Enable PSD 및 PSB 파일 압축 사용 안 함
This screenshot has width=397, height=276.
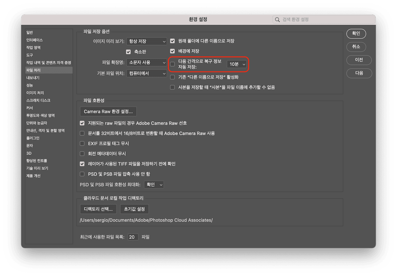click(82, 174)
